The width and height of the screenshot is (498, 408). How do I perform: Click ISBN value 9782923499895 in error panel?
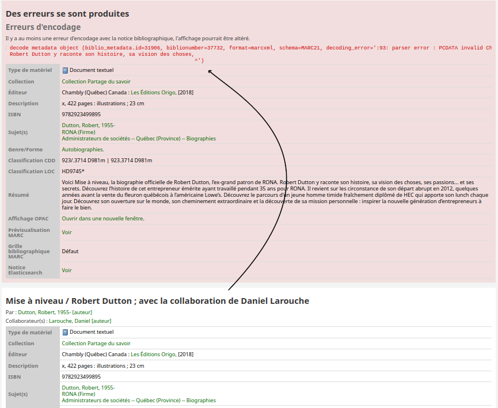81,115
